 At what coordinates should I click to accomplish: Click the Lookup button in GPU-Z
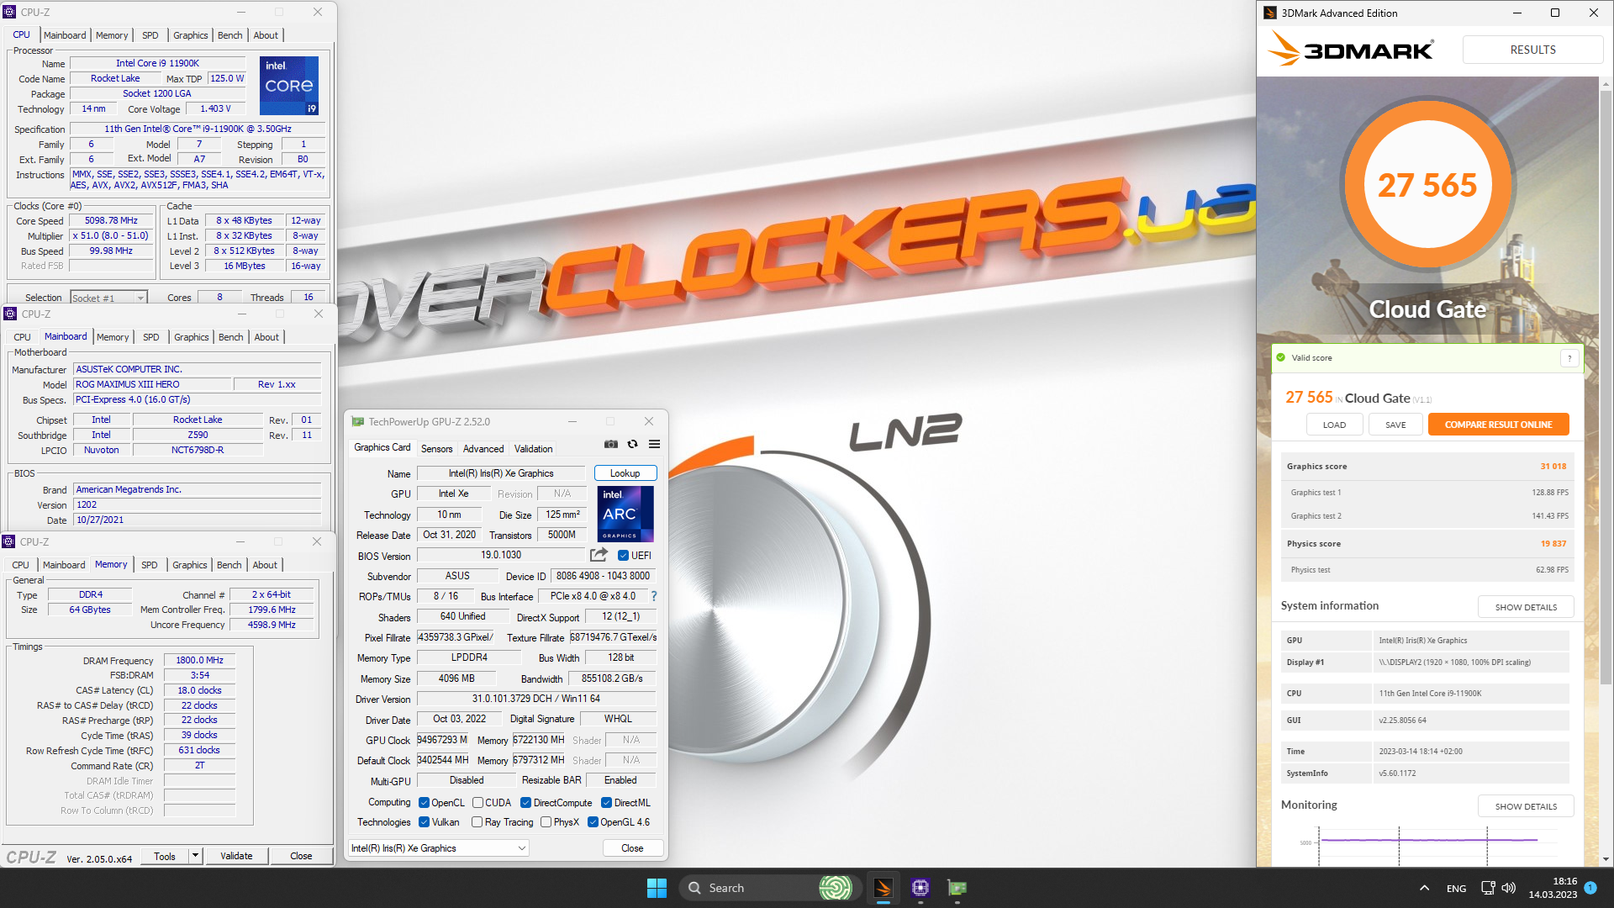tap(625, 473)
